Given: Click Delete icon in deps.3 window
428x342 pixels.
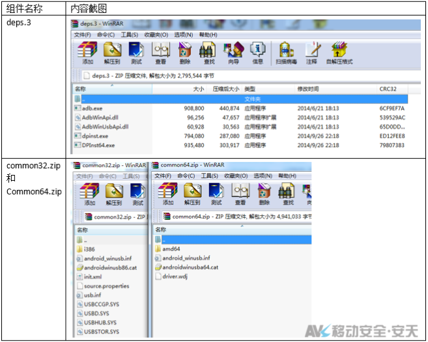Looking at the screenshot, I should 185,53.
